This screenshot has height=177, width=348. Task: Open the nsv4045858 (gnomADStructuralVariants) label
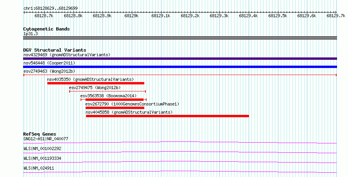point(129,112)
